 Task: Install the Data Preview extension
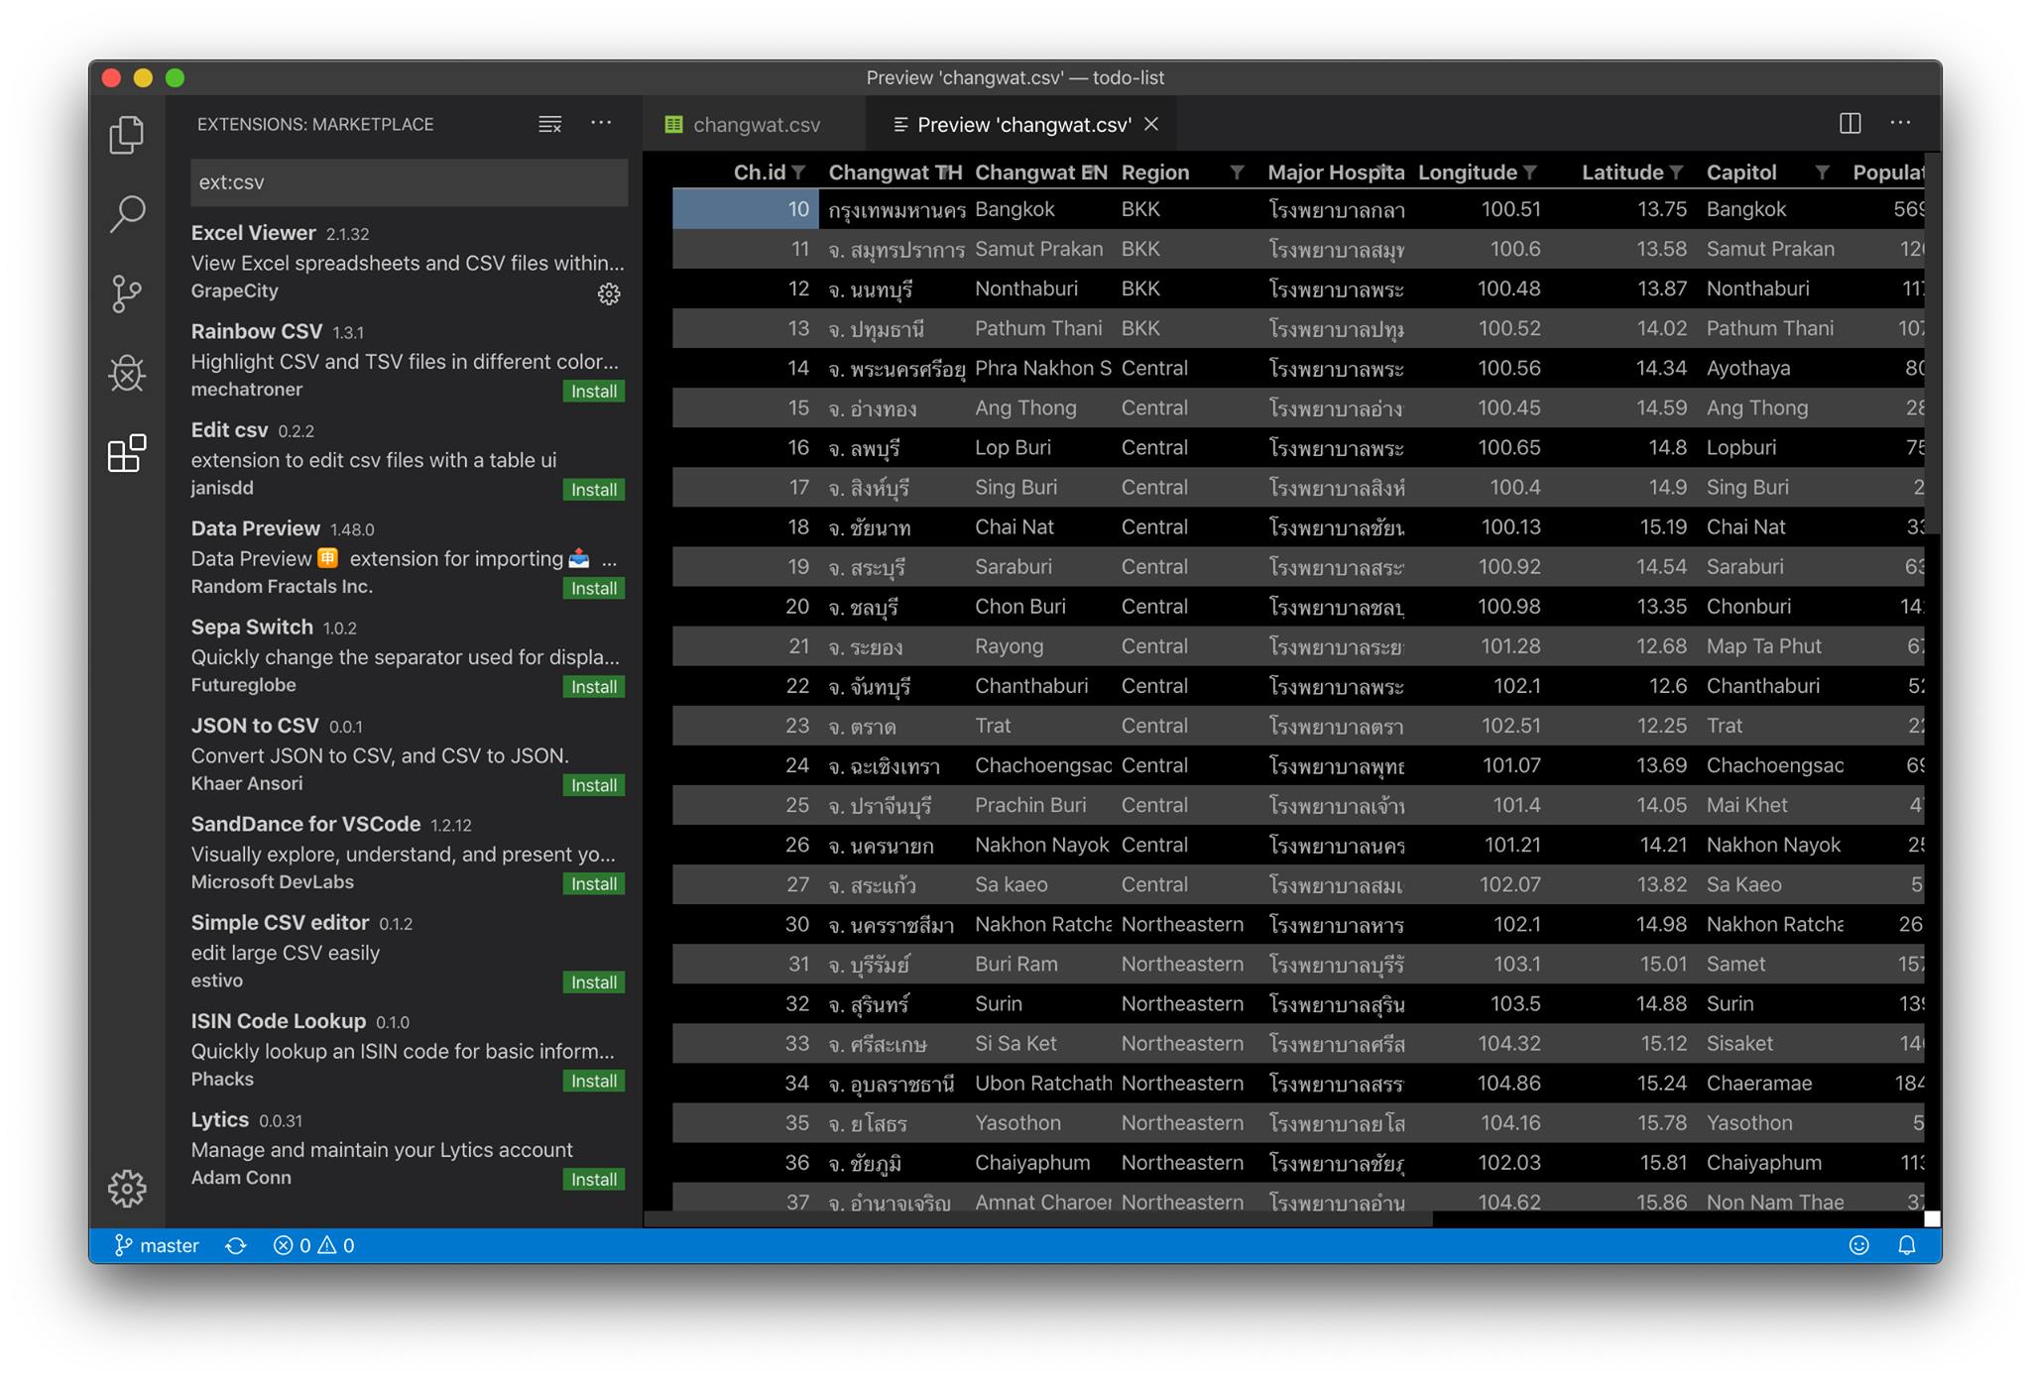point(594,588)
